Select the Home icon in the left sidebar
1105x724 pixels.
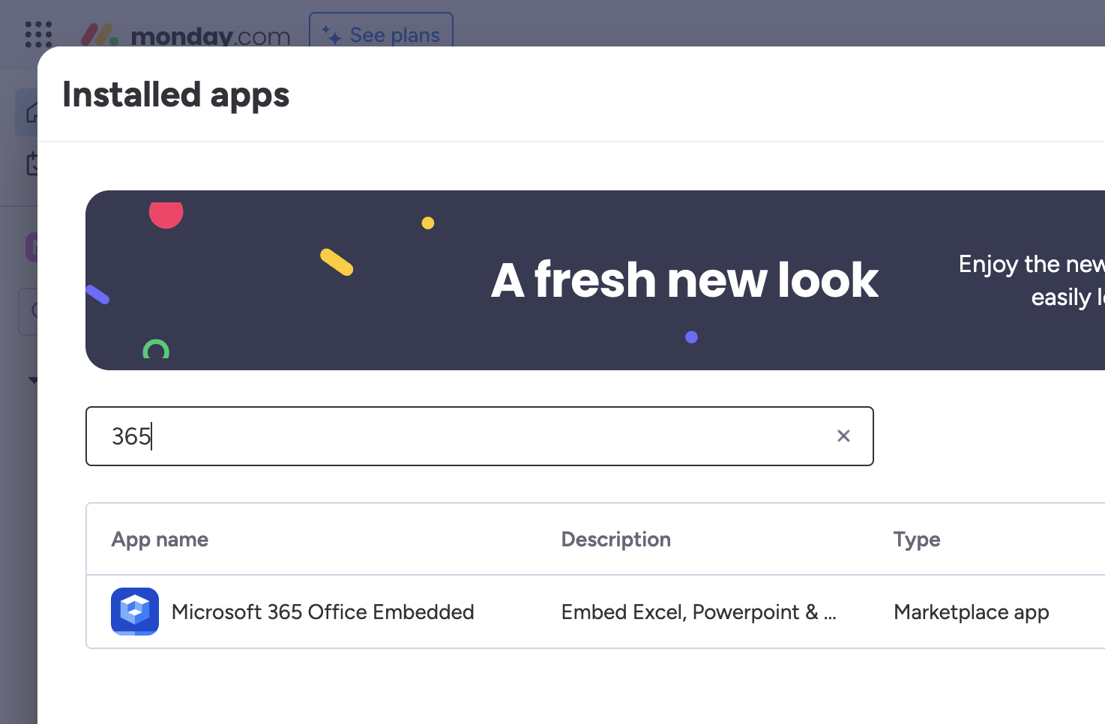tap(31, 111)
